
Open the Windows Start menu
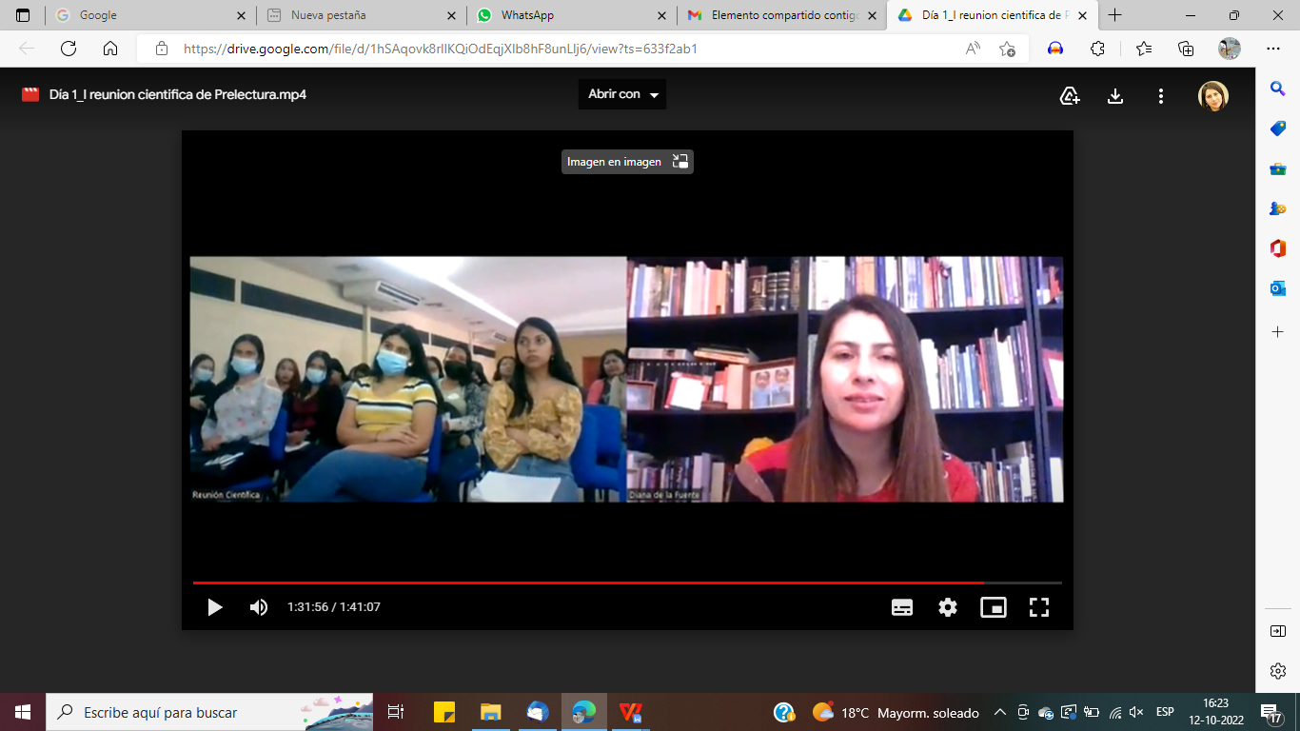click(x=23, y=712)
